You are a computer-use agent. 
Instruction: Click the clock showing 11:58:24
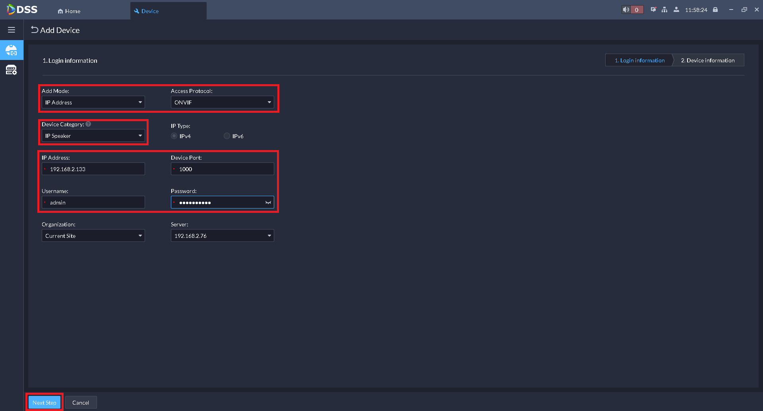pyautogui.click(x=696, y=10)
